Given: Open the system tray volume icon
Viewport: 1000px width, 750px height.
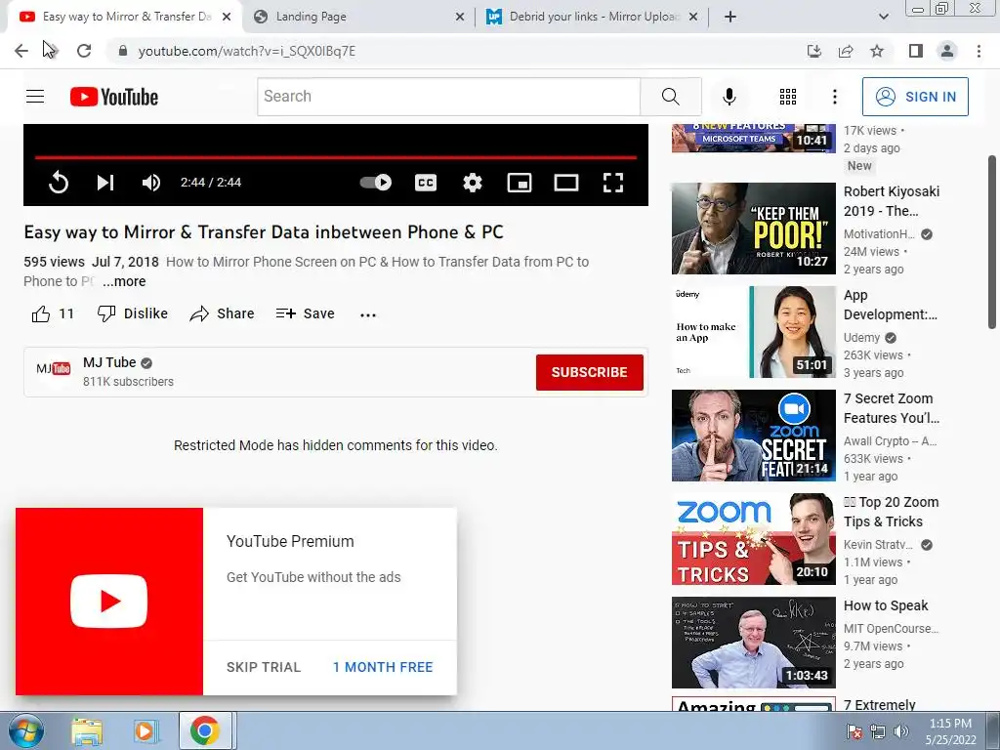Looking at the screenshot, I should [x=900, y=731].
